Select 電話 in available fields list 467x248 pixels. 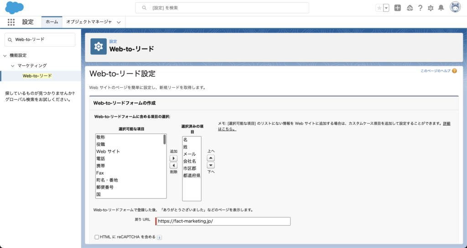coord(129,159)
